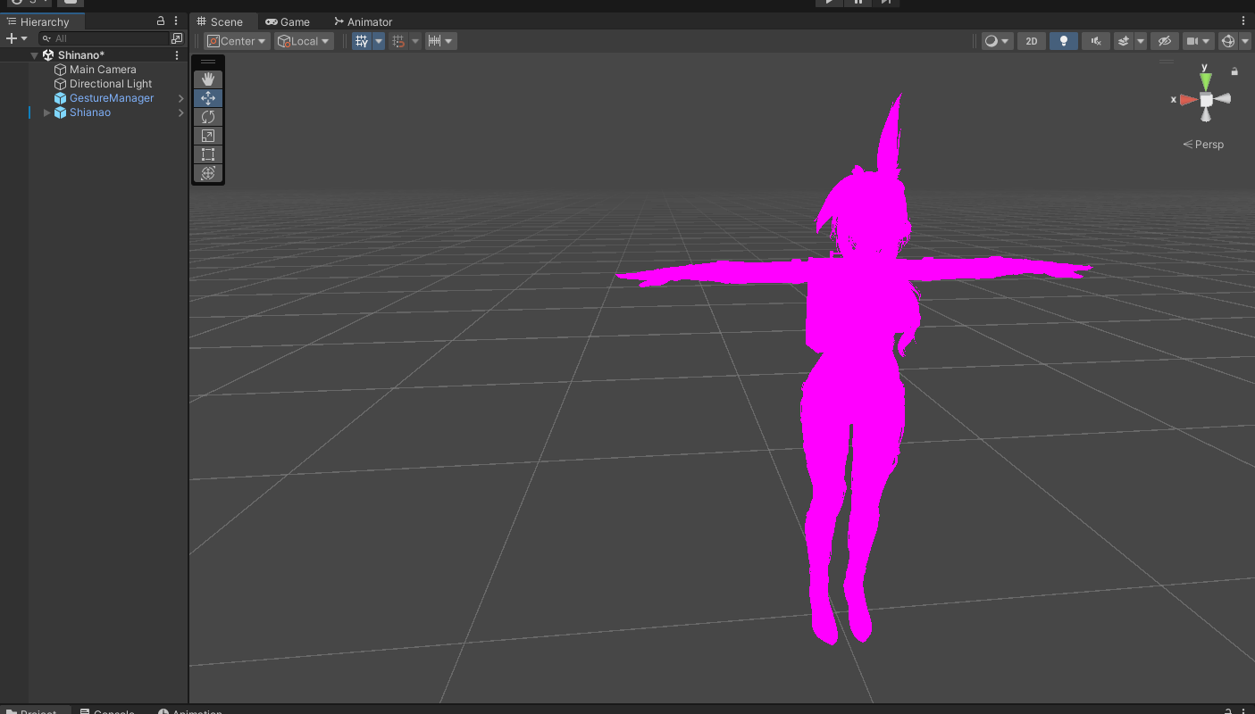Switch projection via Persp label
The height and width of the screenshot is (714, 1255).
pyautogui.click(x=1203, y=145)
